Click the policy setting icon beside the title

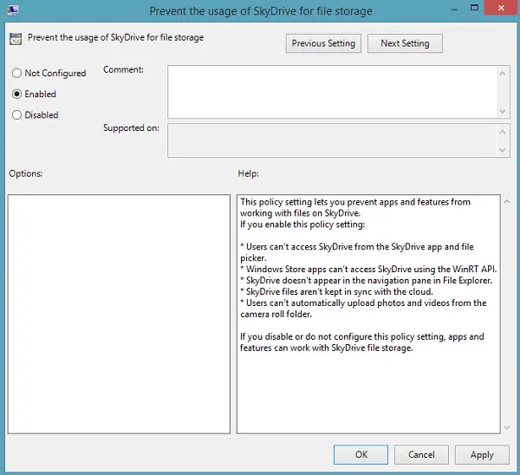click(x=16, y=39)
